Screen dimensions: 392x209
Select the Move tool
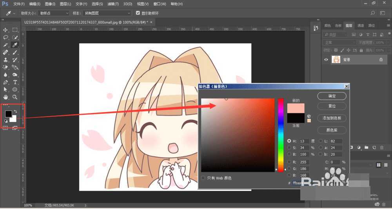pyautogui.click(x=5, y=30)
